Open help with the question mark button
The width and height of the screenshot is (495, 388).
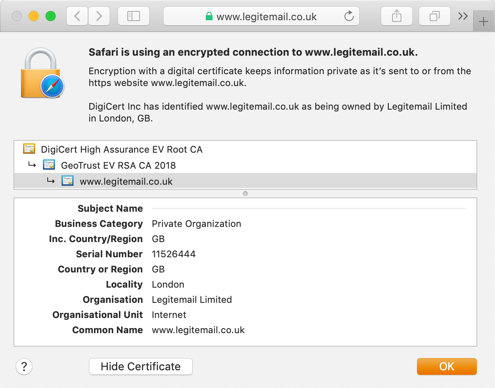tap(24, 366)
